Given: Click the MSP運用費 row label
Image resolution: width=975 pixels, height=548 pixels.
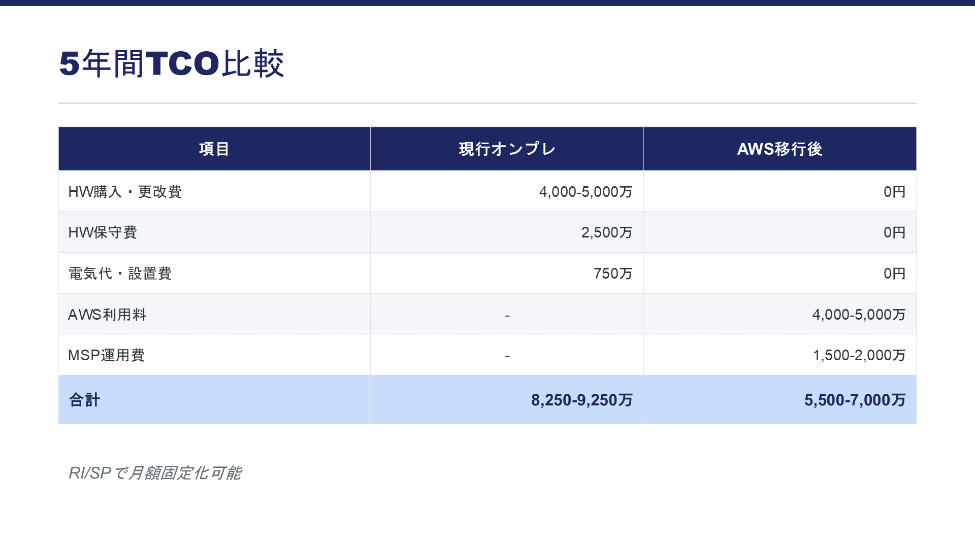Looking at the screenshot, I should (x=106, y=355).
